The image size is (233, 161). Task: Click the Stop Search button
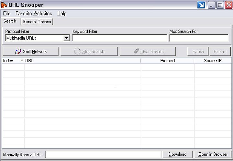pos(89,51)
